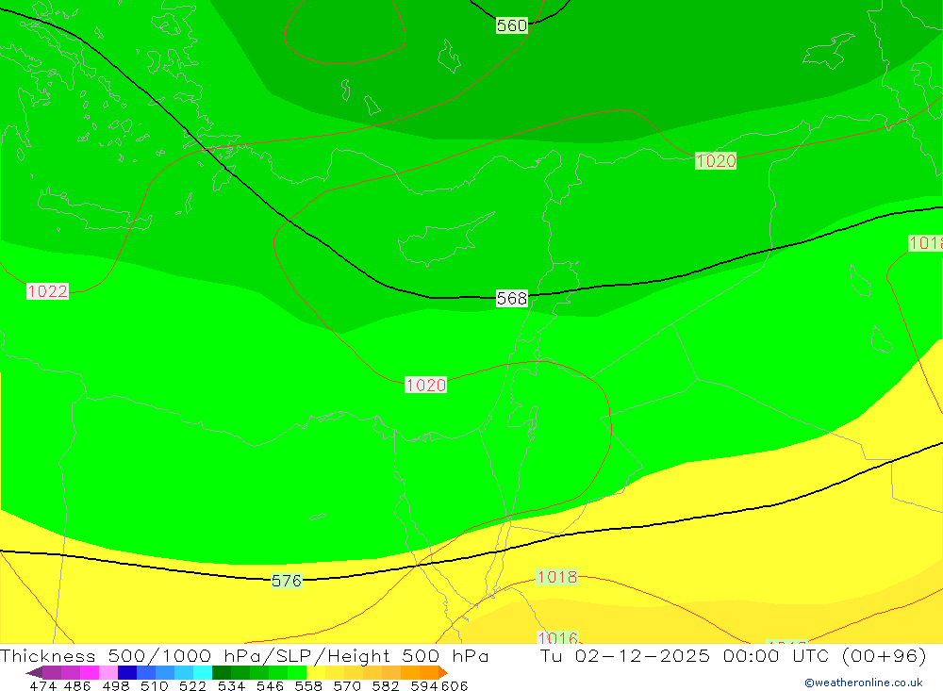Viewport: 943px width, 691px height.
Task: Click the 1020 isobar label near upper right
Action: [715, 161]
